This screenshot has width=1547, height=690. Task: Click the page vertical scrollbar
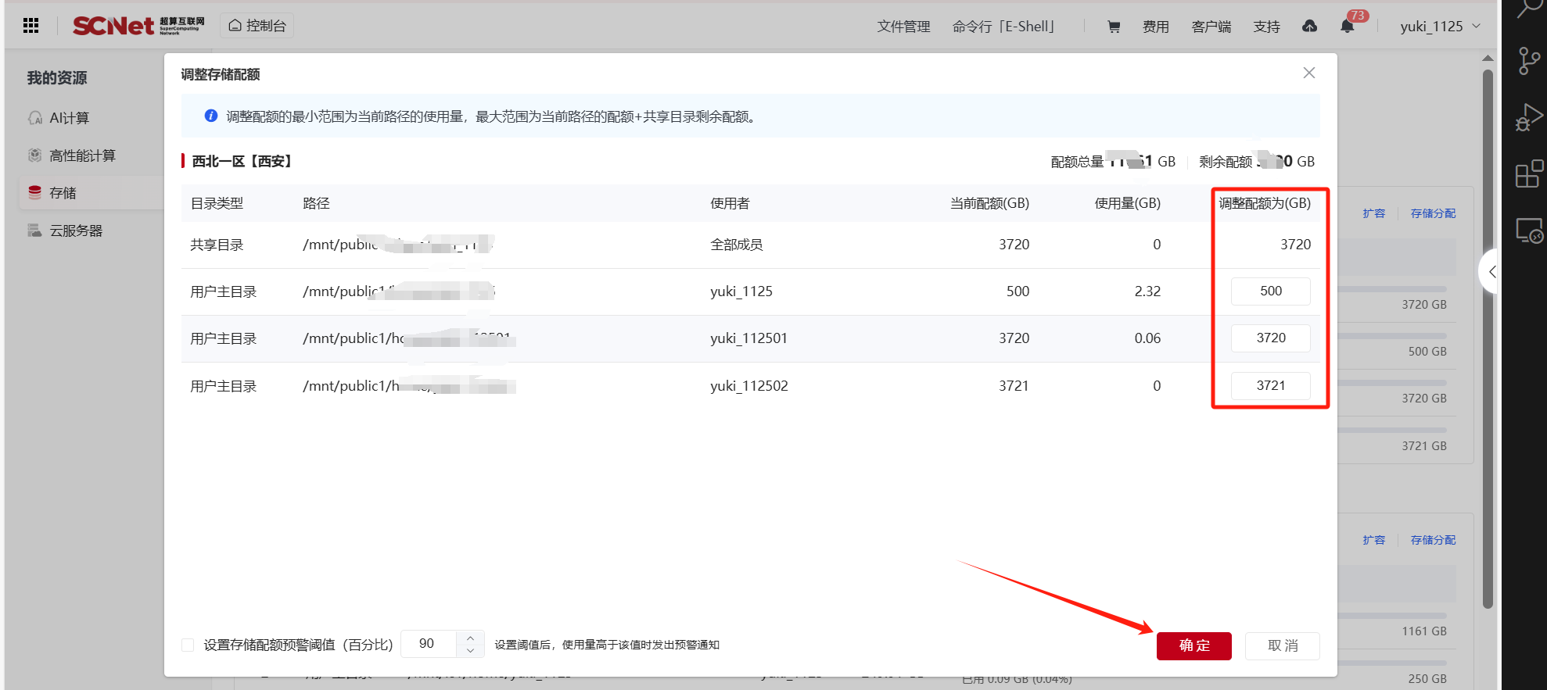click(1488, 336)
